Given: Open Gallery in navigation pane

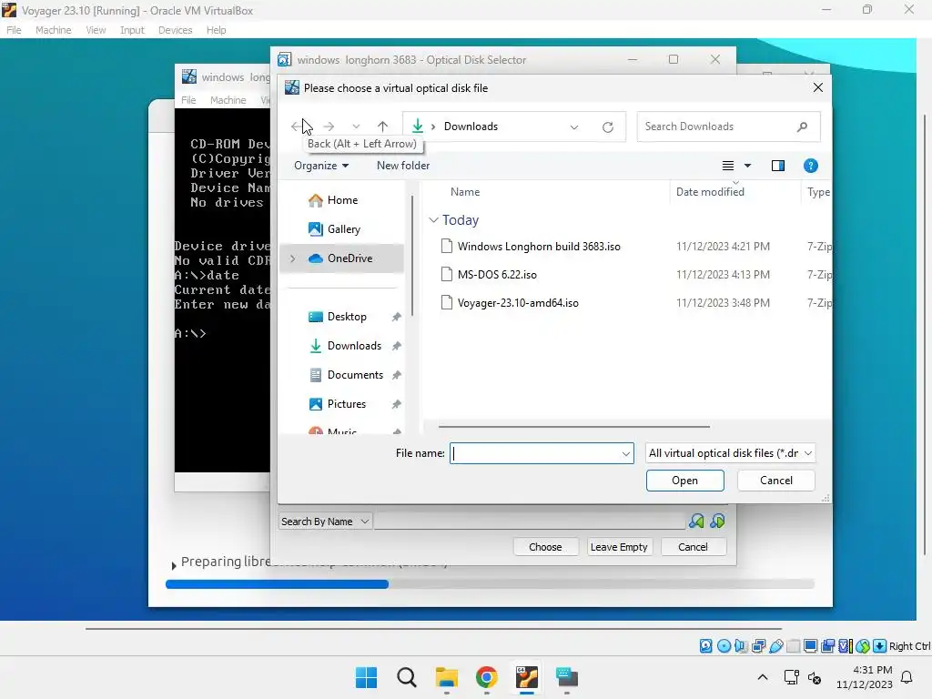Looking at the screenshot, I should point(343,229).
